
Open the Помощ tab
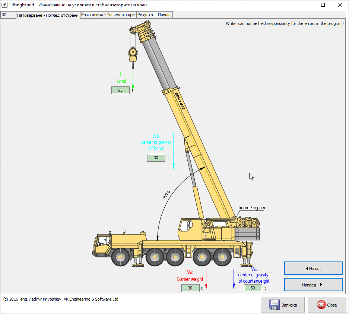(x=164, y=15)
